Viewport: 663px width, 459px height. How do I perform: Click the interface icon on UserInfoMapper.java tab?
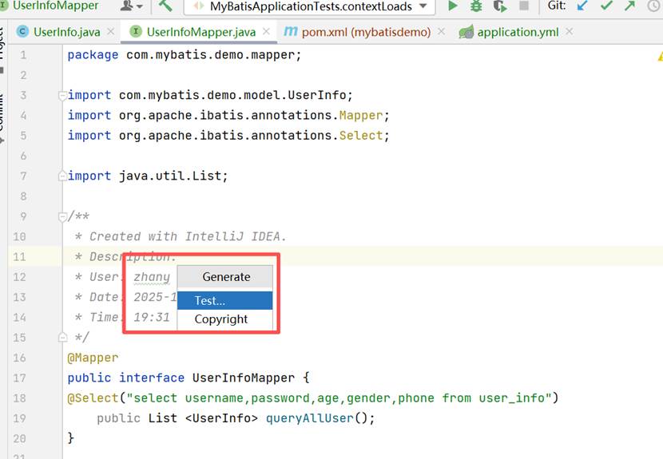[136, 32]
